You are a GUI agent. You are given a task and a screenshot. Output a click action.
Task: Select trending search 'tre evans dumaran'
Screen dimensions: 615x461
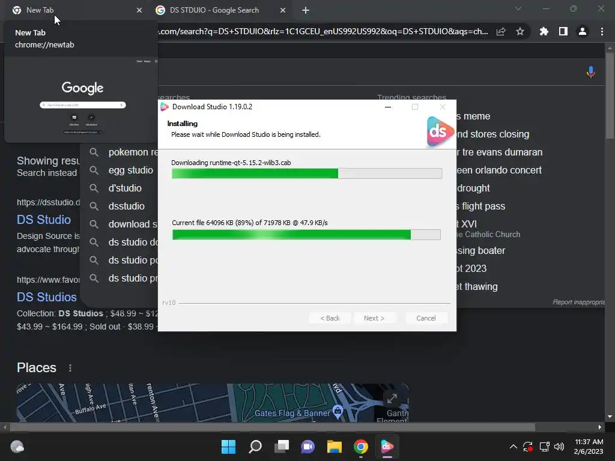[x=499, y=152]
